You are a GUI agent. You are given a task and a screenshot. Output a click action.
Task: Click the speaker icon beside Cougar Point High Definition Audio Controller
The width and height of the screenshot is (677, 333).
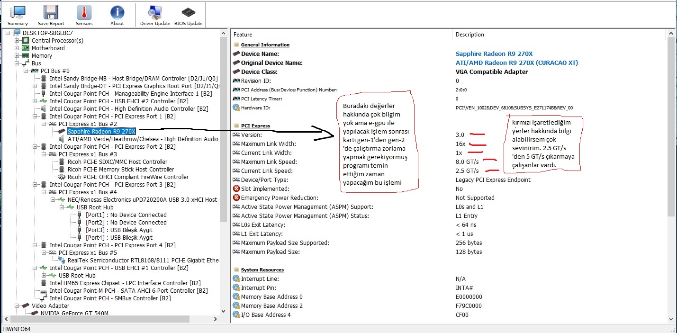tap(44, 108)
